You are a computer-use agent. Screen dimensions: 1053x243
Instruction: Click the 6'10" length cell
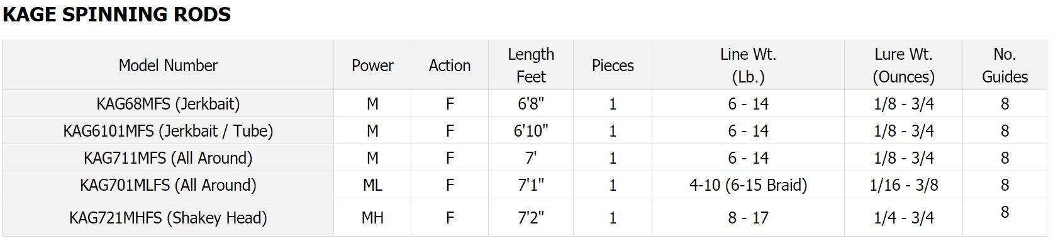(x=531, y=131)
